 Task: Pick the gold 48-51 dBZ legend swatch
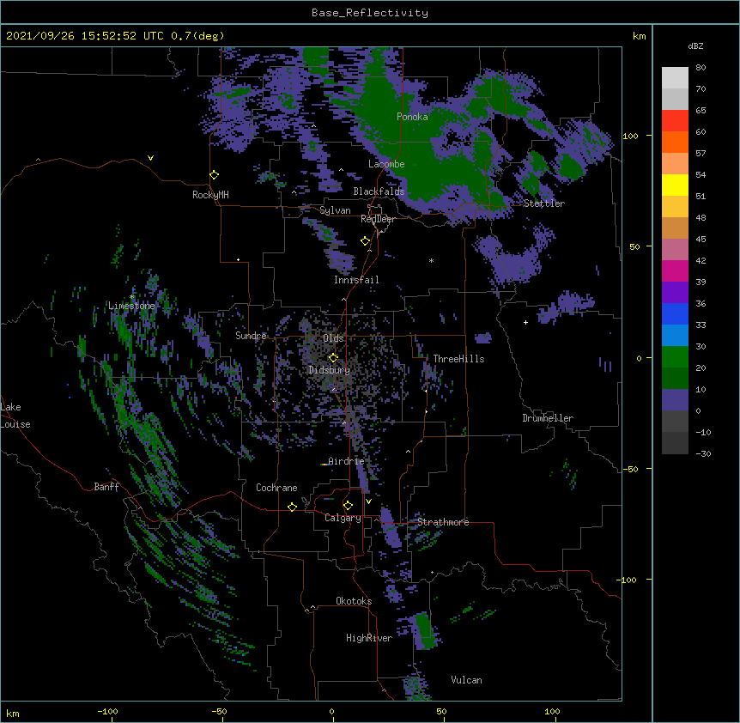tap(675, 207)
